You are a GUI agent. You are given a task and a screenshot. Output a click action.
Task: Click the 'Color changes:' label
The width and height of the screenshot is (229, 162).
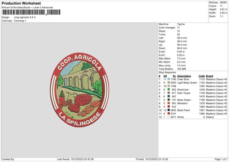click(x=167, y=28)
